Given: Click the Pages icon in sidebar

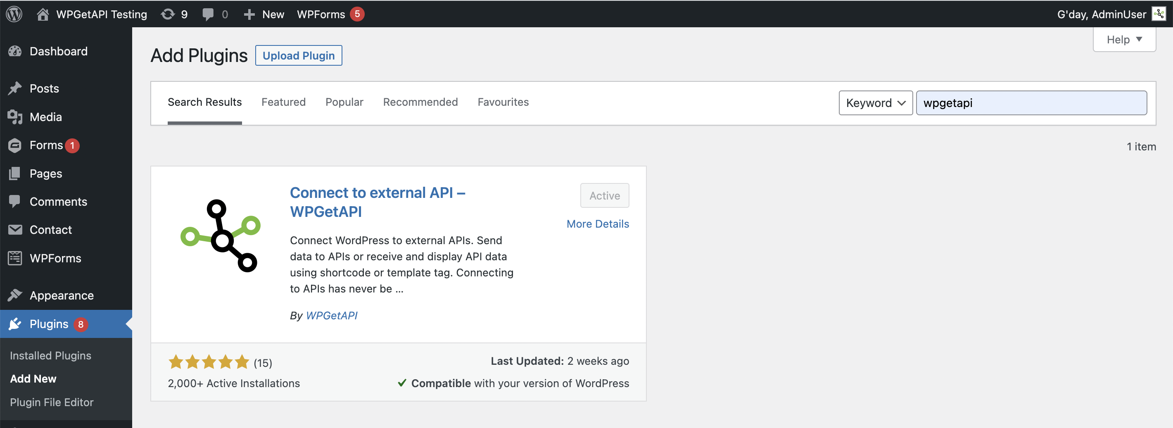Looking at the screenshot, I should click(x=15, y=174).
